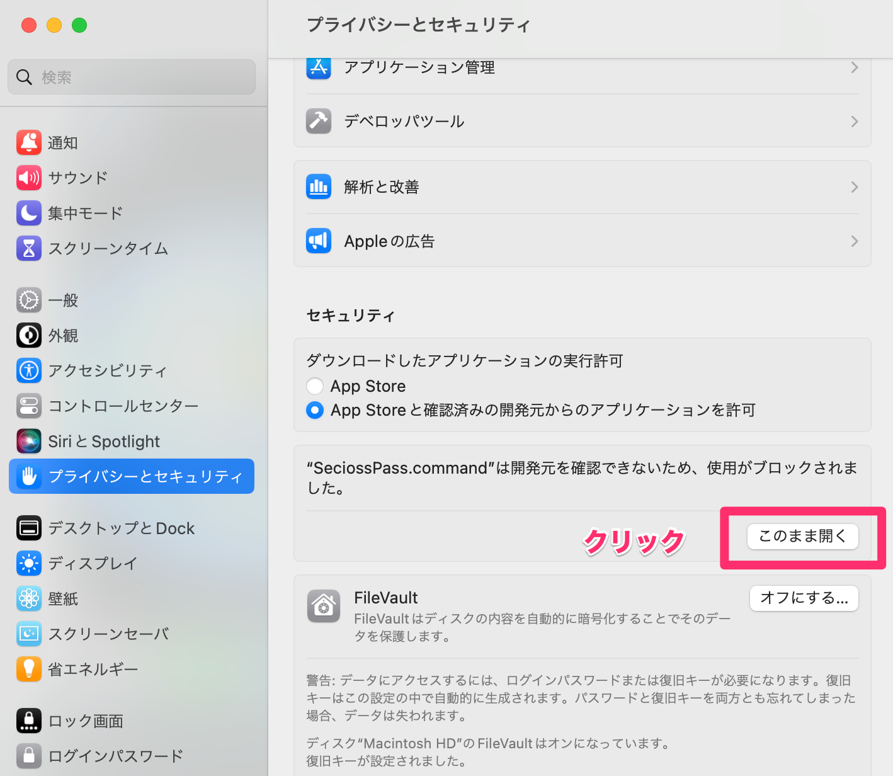Select the 外観 appearance icon
Viewport: 893px width, 776px height.
(29, 336)
